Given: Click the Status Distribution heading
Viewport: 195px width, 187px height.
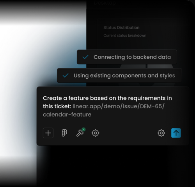Looking at the screenshot, I should (x=121, y=28).
